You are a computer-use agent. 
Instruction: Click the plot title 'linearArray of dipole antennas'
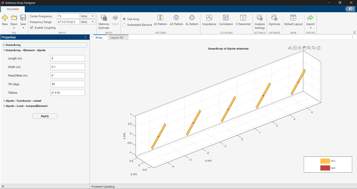[228, 49]
